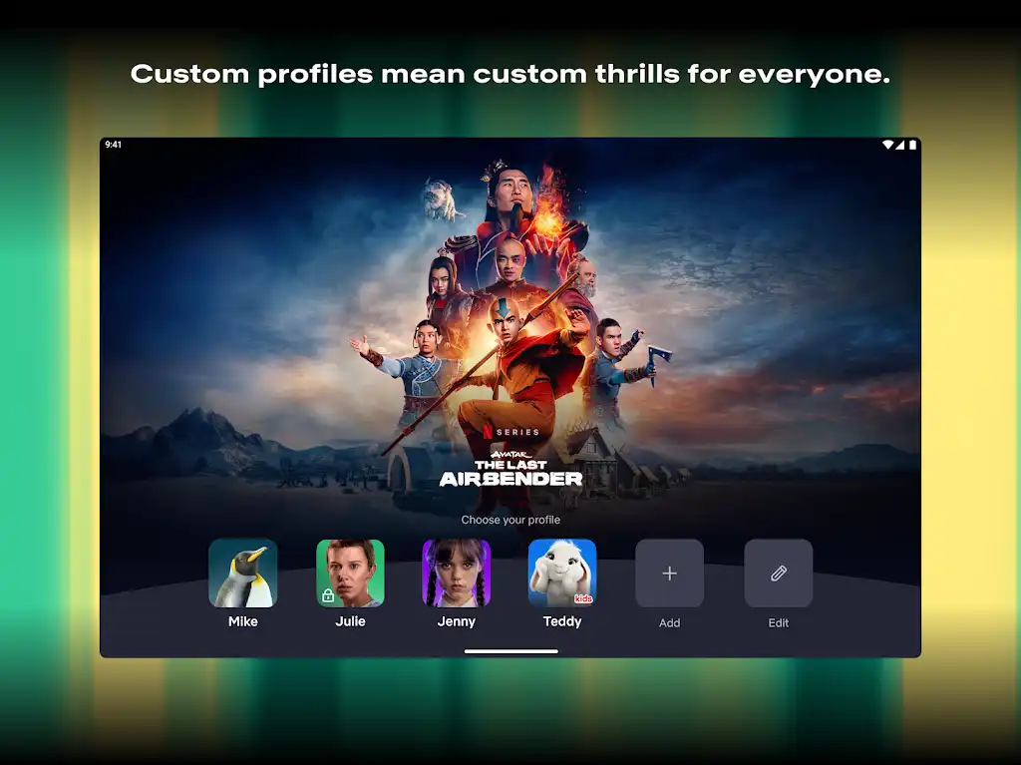Click the pencil icon to edit profiles
The height and width of the screenshot is (765, 1021).
tap(778, 573)
